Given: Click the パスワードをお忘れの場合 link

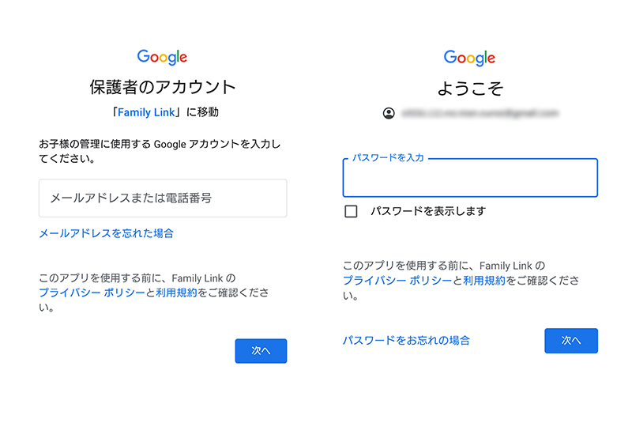Looking at the screenshot, I should (406, 341).
